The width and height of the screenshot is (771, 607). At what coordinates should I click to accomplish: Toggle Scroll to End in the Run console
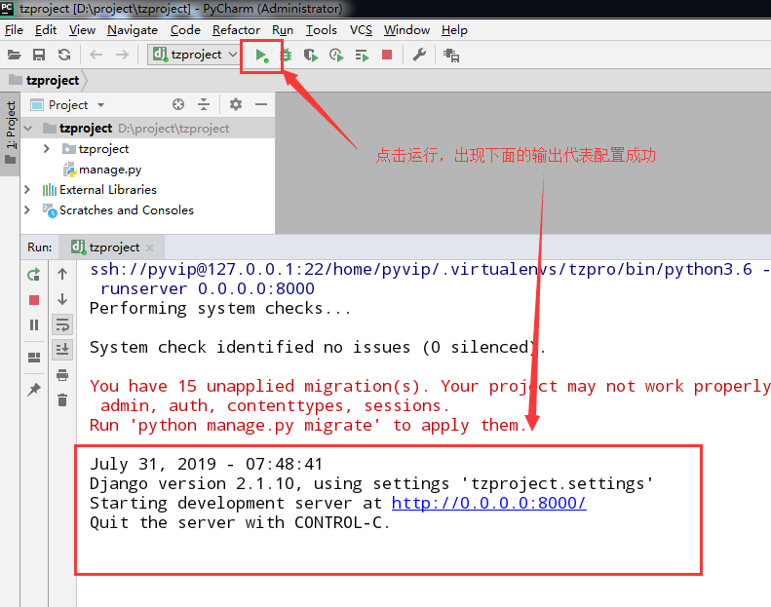coord(62,350)
